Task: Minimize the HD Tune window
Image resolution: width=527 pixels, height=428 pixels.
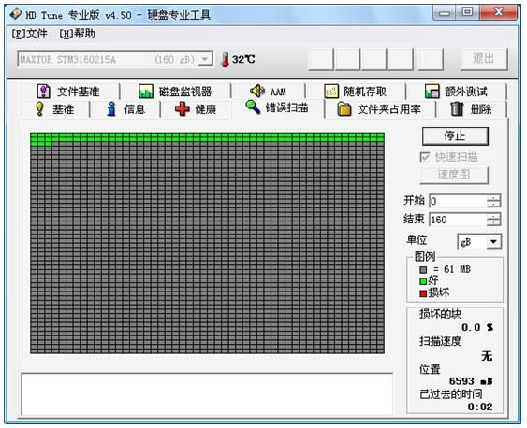Action: point(445,13)
